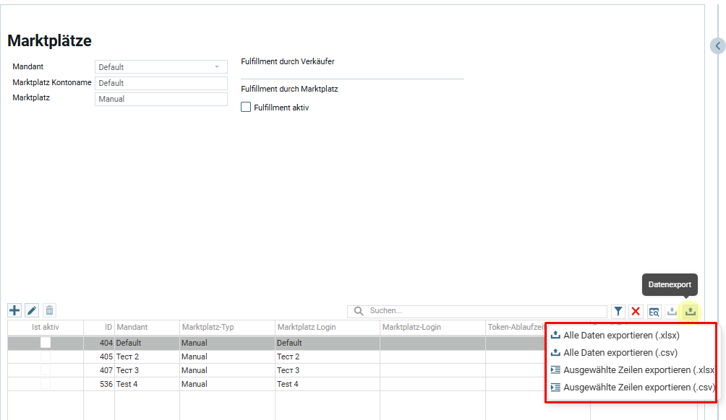This screenshot has height=420, width=726.
Task: Select Ausgewählte Zeilen exportieren (.csv)
Action: 639,388
